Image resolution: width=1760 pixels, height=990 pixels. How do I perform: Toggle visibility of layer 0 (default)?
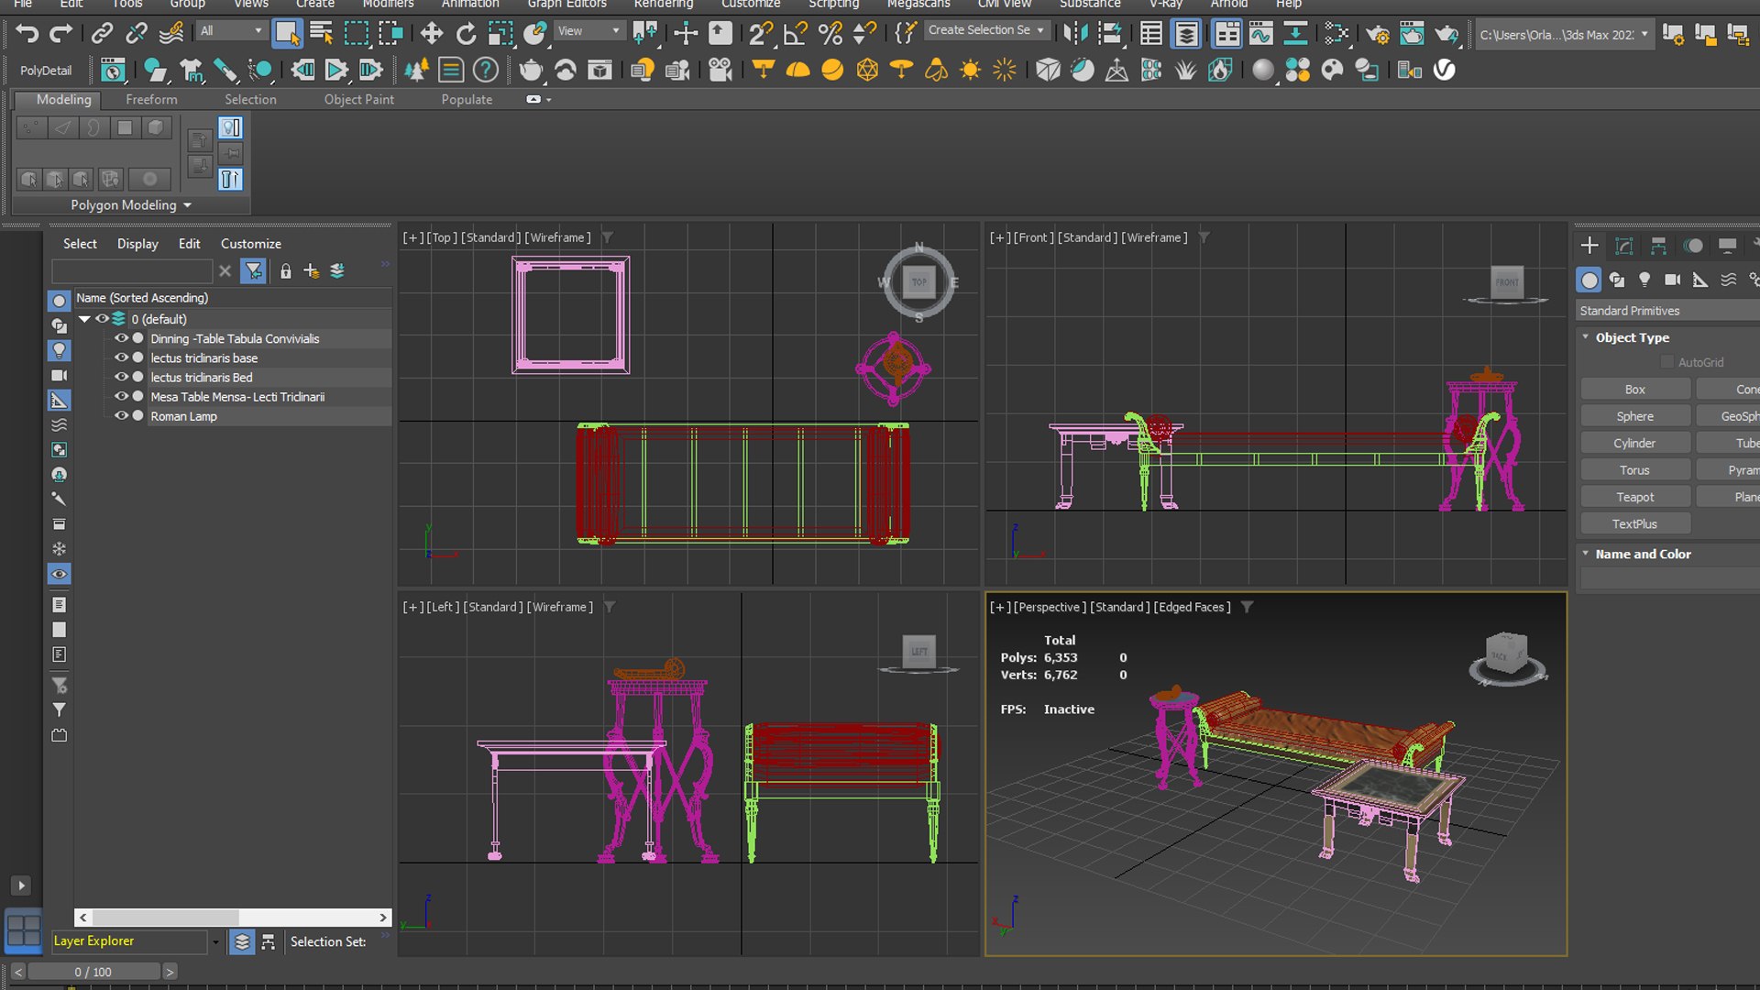[x=102, y=319]
